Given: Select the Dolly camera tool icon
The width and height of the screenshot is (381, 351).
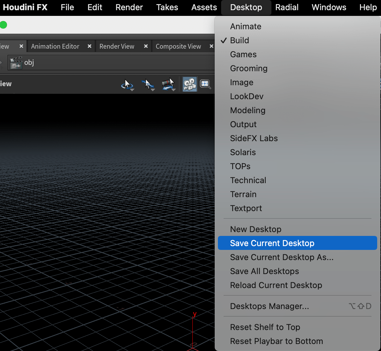Looking at the screenshot, I should 168,84.
